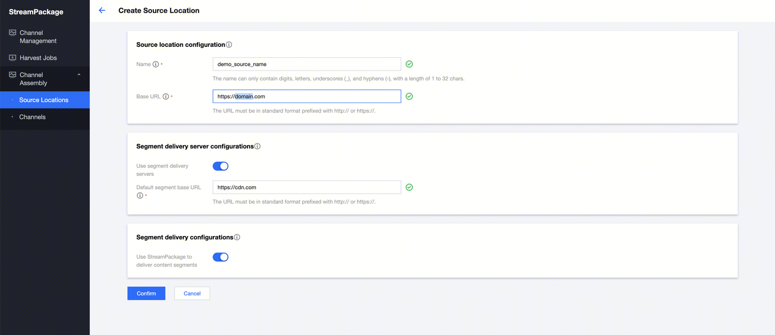The width and height of the screenshot is (775, 335).
Task: Click the Channel Assembly sidebar icon
Action: pos(12,75)
